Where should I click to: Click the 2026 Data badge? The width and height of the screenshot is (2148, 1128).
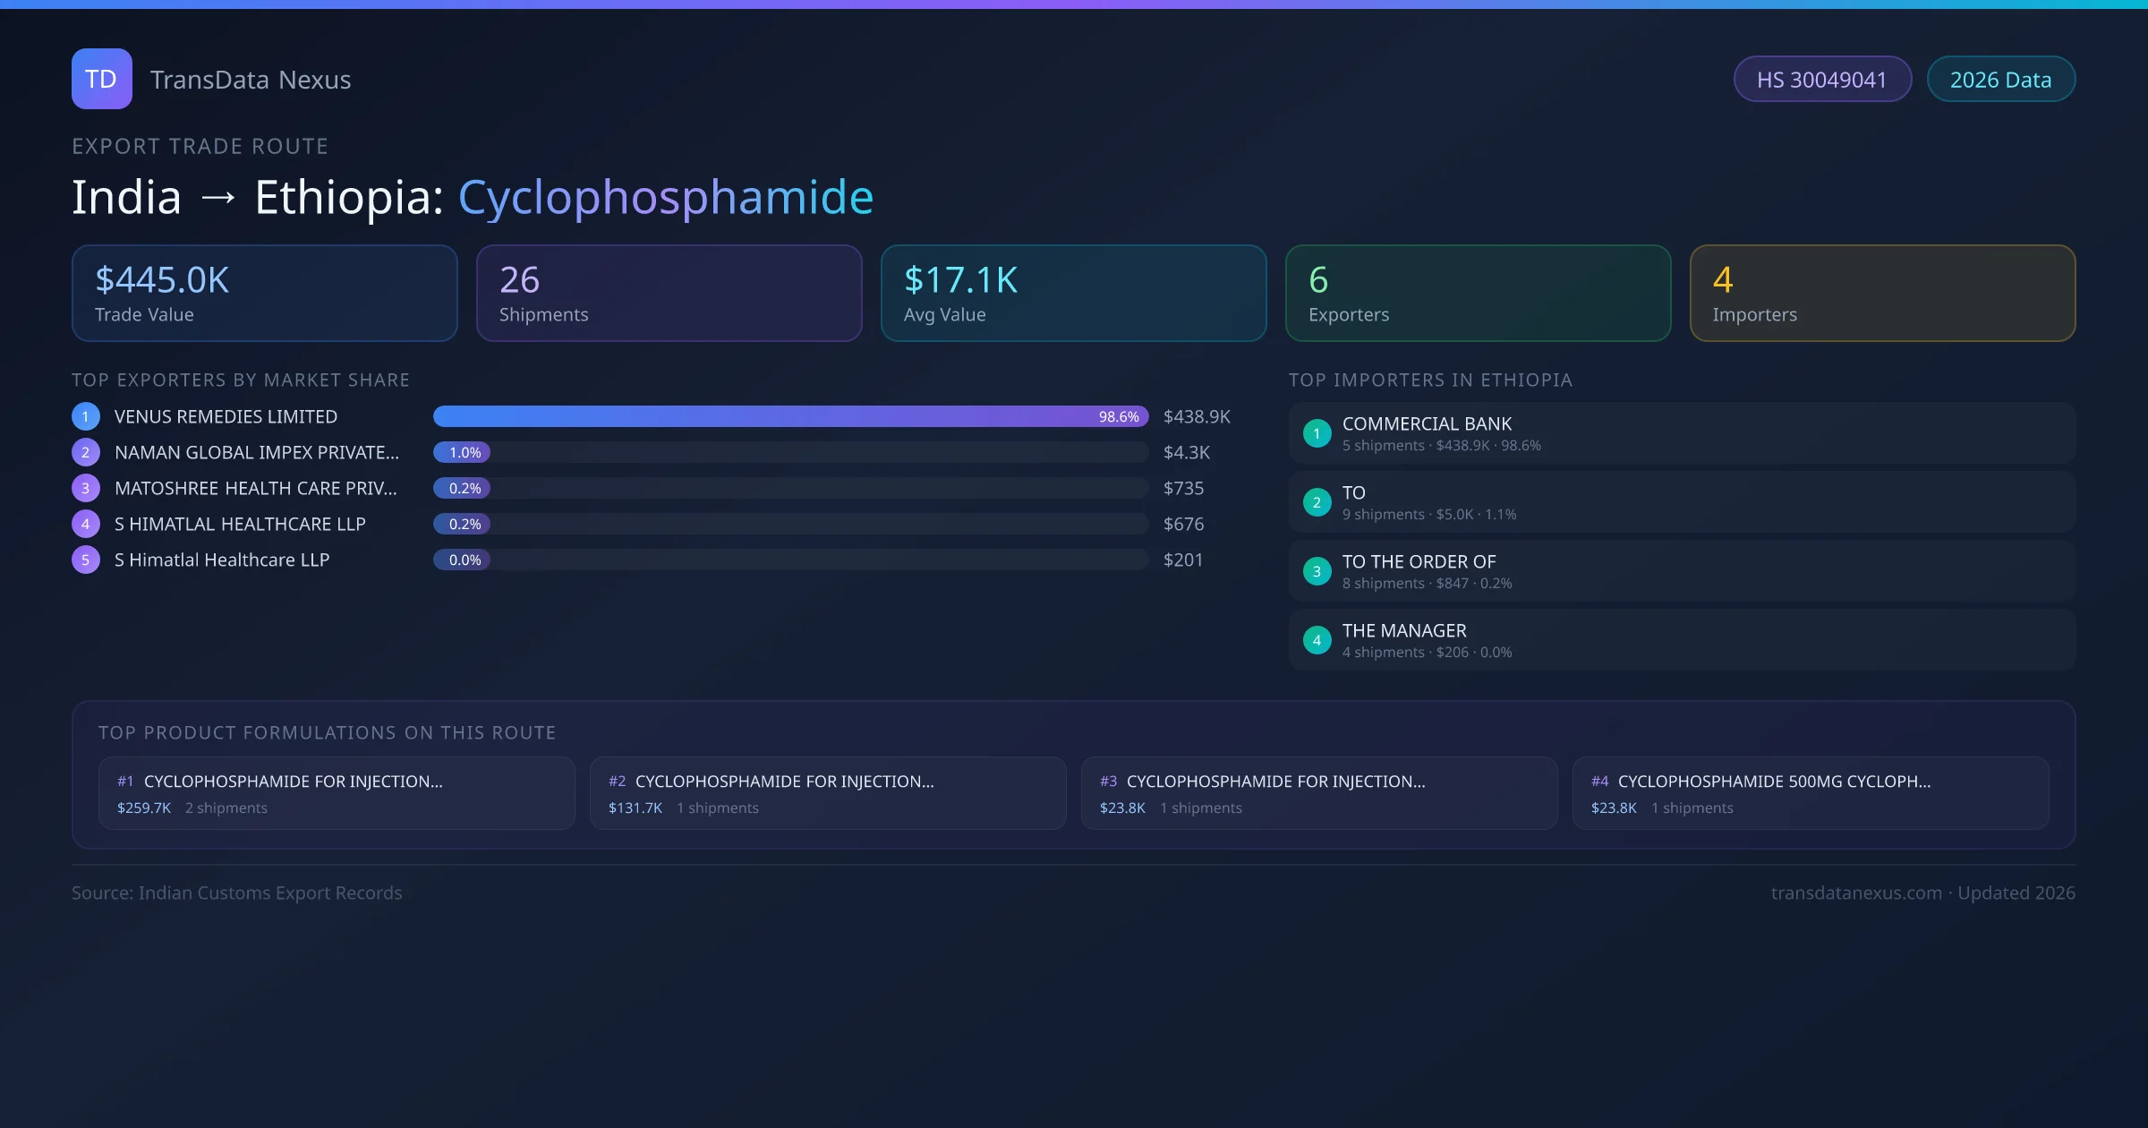pyautogui.click(x=2000, y=80)
